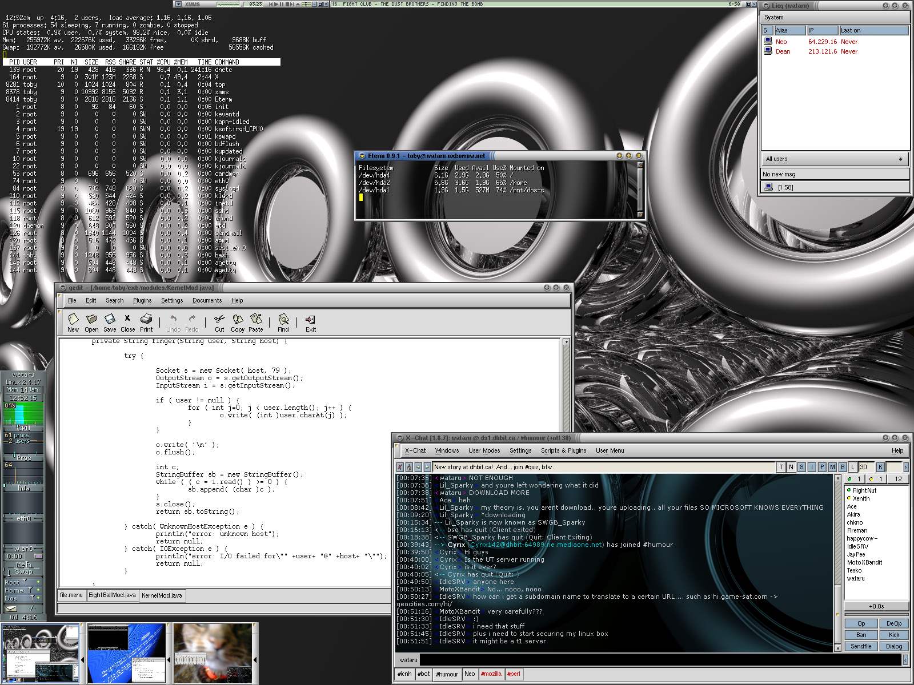Click the Find icon in gedit toolbar
The height and width of the screenshot is (685, 914).
(x=283, y=319)
